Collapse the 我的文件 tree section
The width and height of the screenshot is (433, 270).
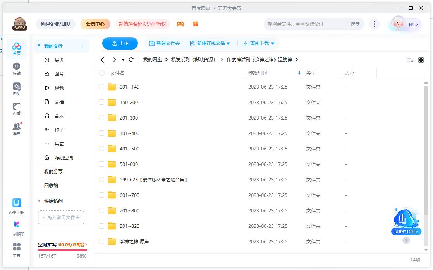click(39, 46)
